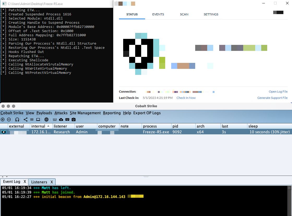Sort sessions by sleep column header
This screenshot has height=216, width=292.
[x=270, y=126]
